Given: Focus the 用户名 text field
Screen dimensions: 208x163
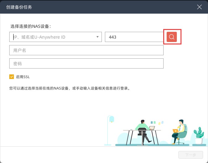Looking at the screenshot, I should tap(86, 50).
